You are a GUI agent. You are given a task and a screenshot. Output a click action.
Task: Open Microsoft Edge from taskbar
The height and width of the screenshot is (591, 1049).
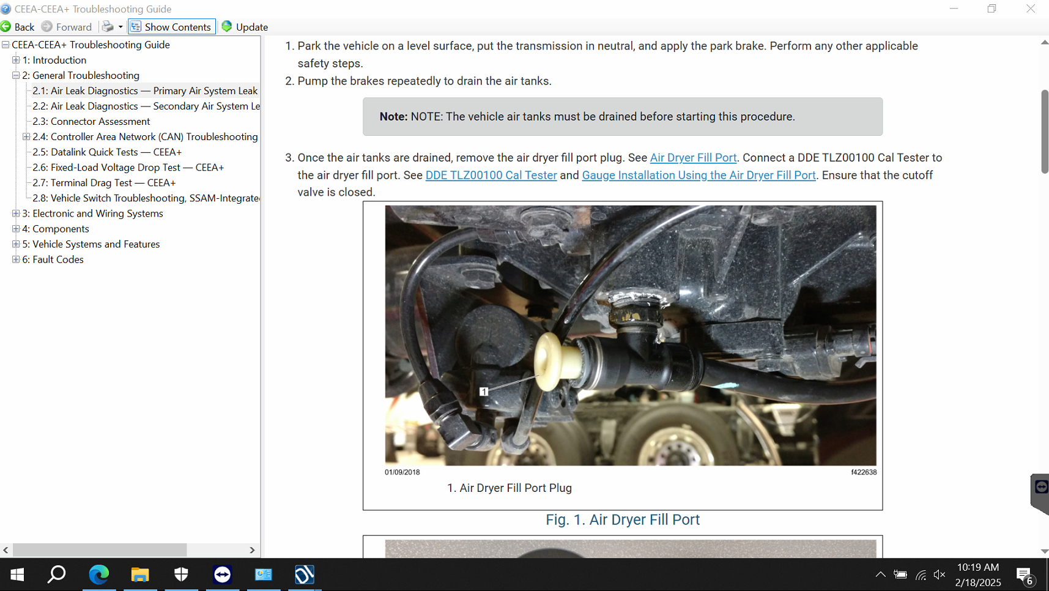[x=99, y=574]
